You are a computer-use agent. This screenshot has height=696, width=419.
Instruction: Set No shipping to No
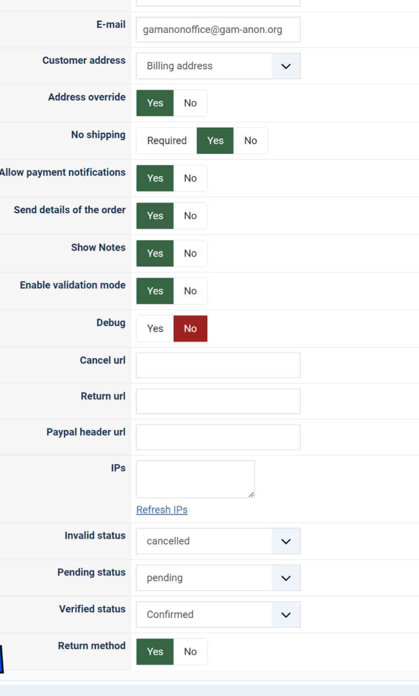coord(250,140)
